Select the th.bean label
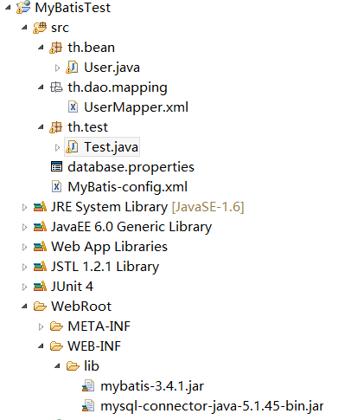Image resolution: width=351 pixels, height=420 pixels. pos(91,48)
